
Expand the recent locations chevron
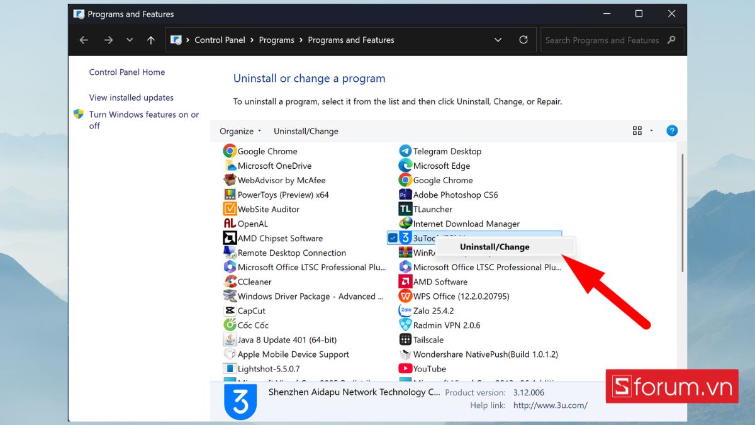[x=130, y=40]
